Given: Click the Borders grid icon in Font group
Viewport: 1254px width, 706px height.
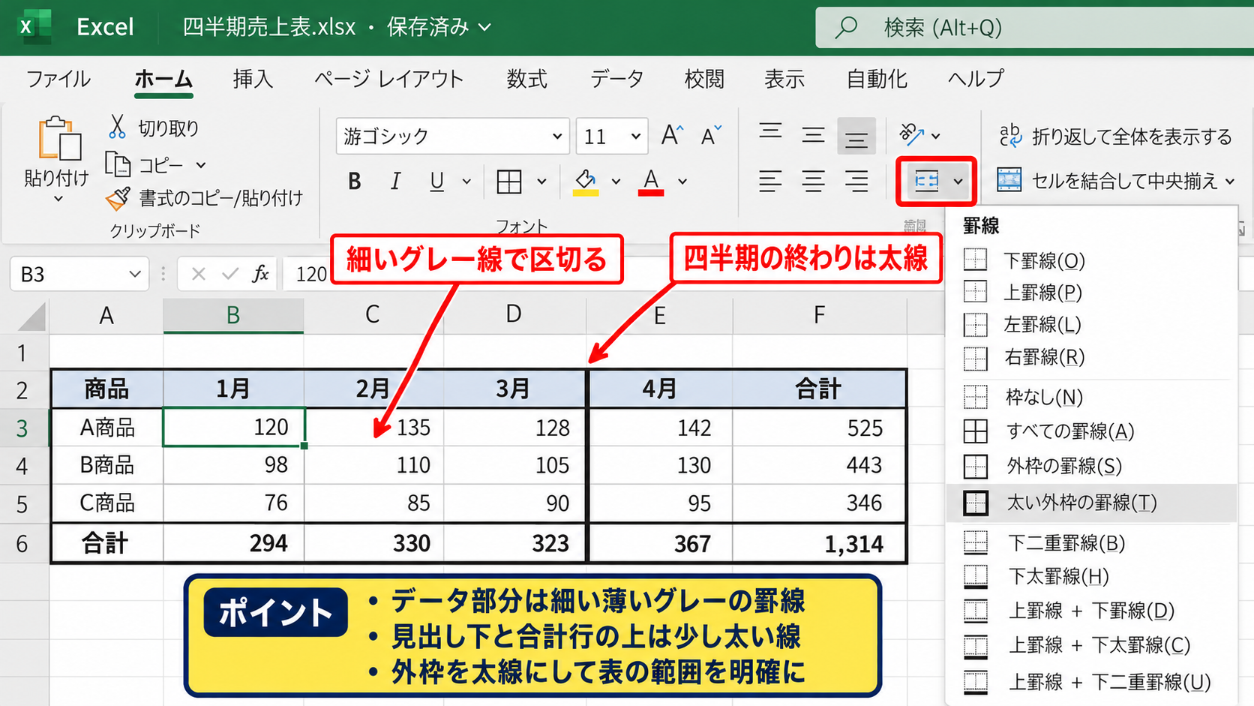Looking at the screenshot, I should tap(509, 181).
